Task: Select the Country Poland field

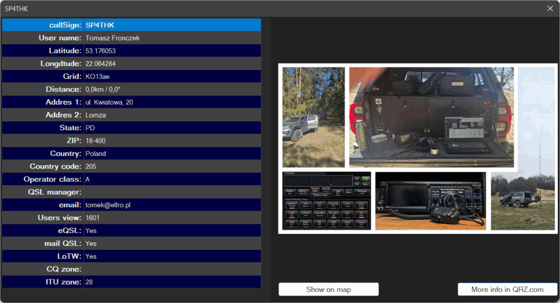Action: [96, 154]
